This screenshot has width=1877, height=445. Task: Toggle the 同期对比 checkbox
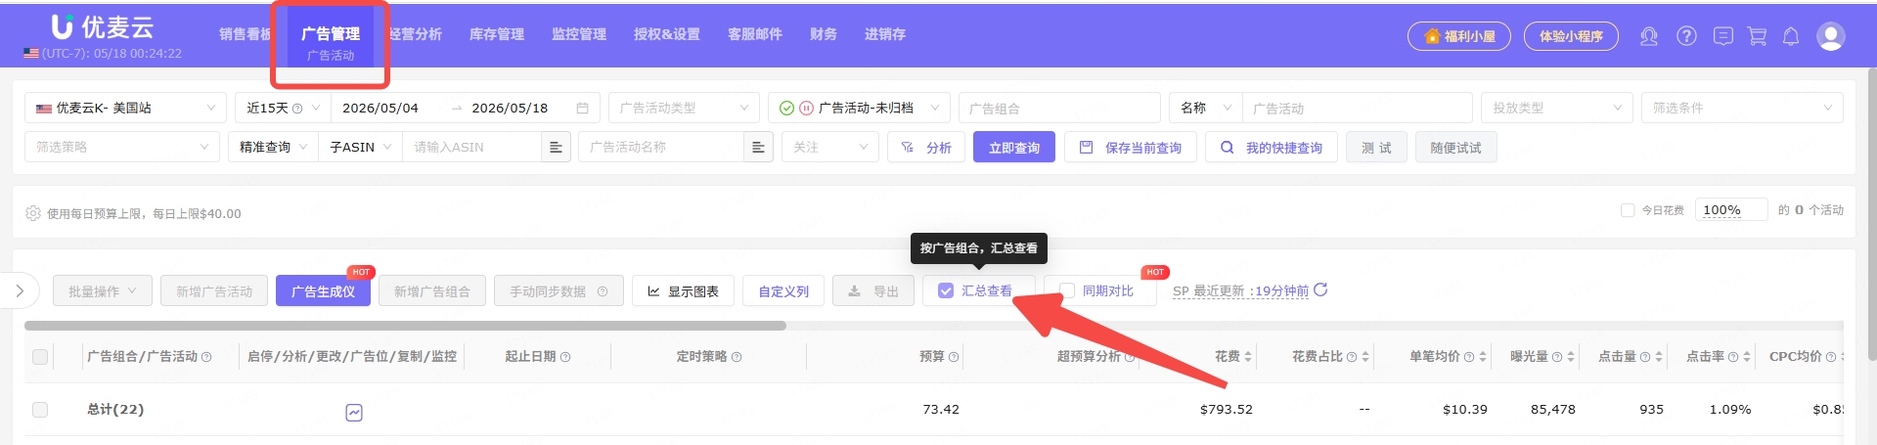1068,290
